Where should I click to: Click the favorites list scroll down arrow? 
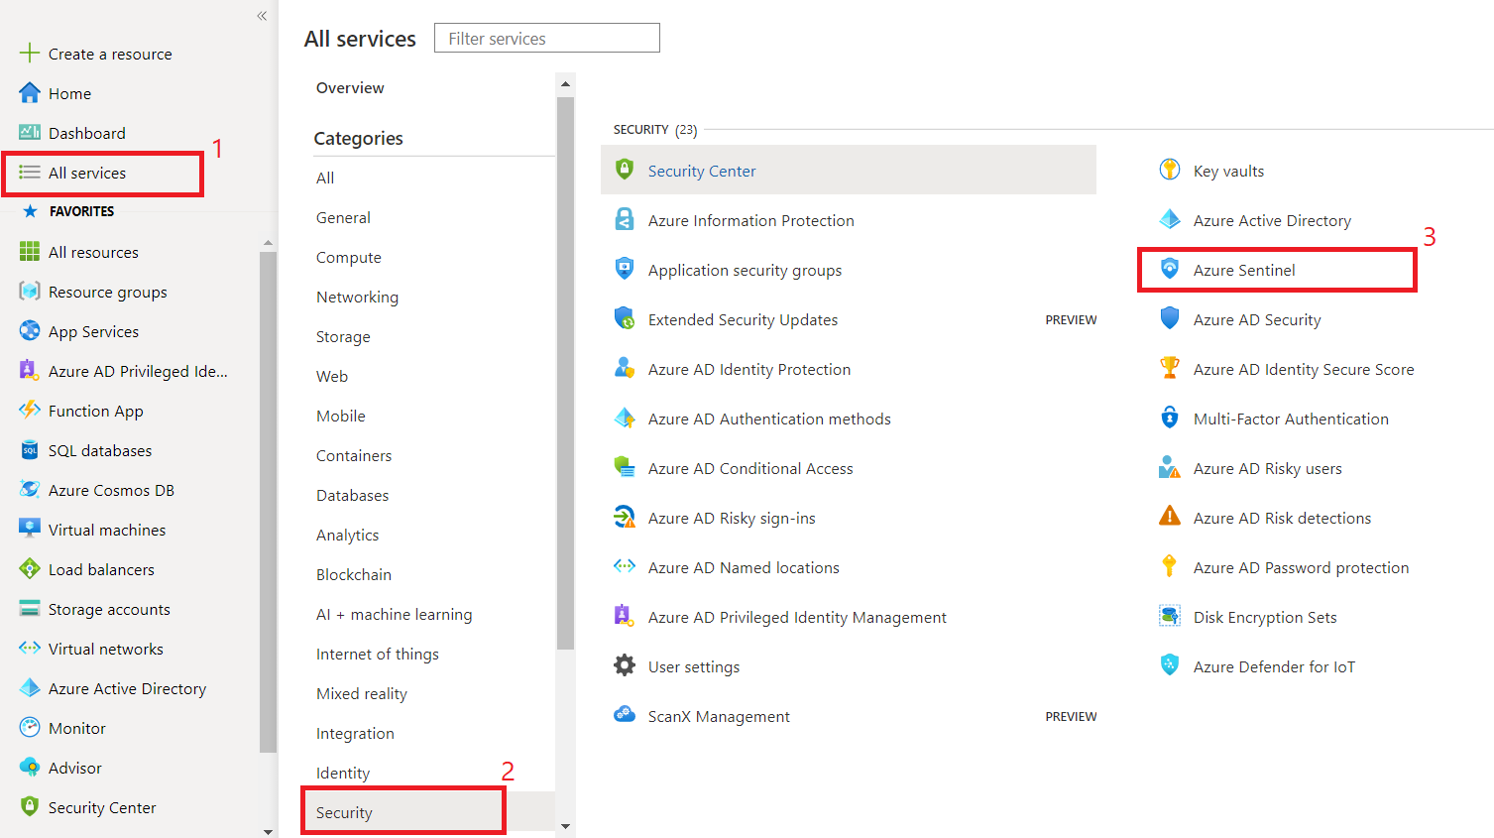pos(268,831)
